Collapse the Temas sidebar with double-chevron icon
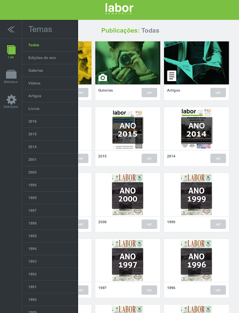Screen dimensions: 239x313 point(11,29)
